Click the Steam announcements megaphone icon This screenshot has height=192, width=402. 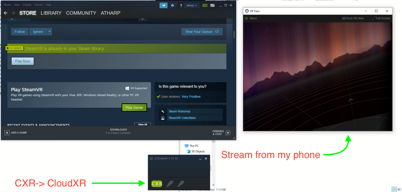coord(164,5)
